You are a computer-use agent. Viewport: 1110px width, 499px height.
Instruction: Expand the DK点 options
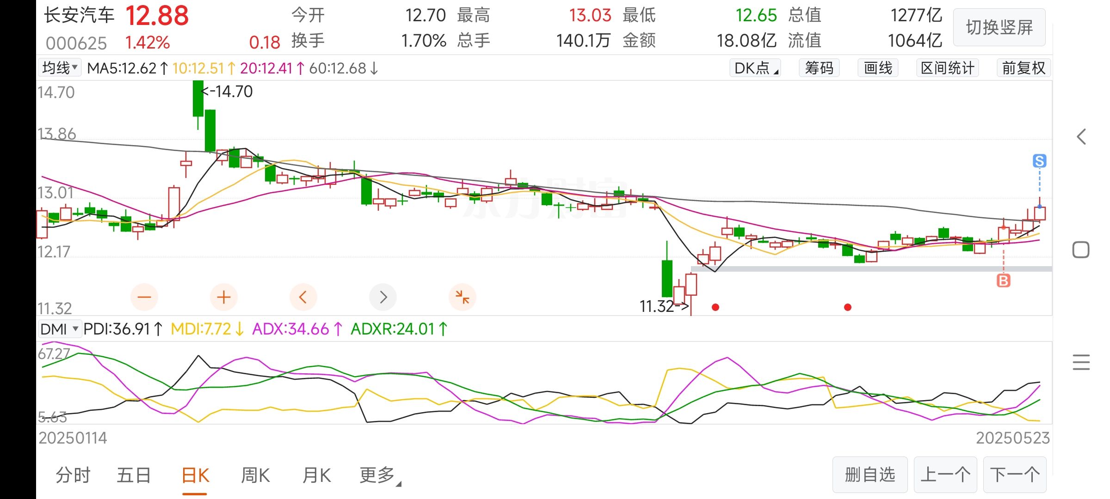(x=755, y=68)
